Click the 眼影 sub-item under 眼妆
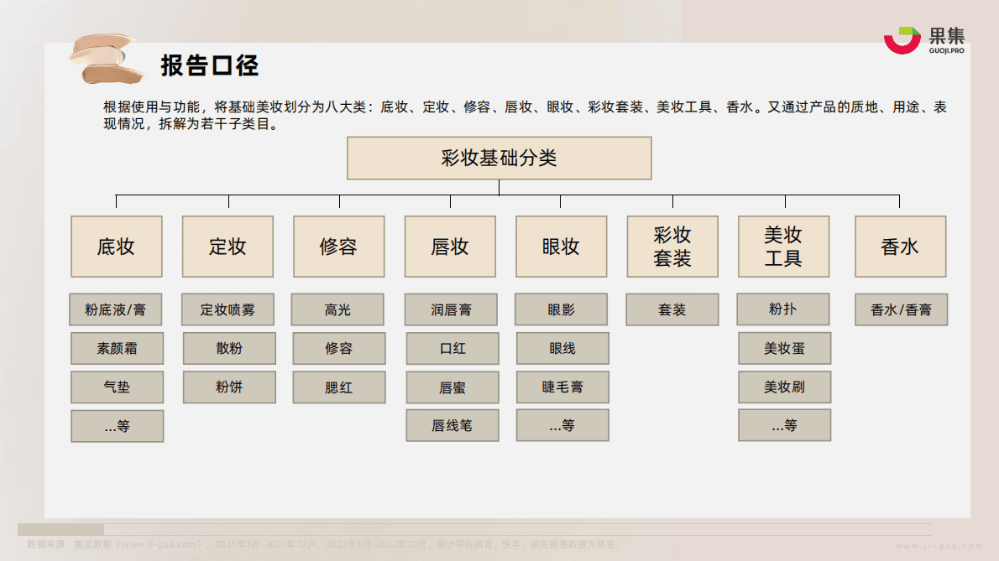Screen dimensions: 999x561 click(562, 309)
